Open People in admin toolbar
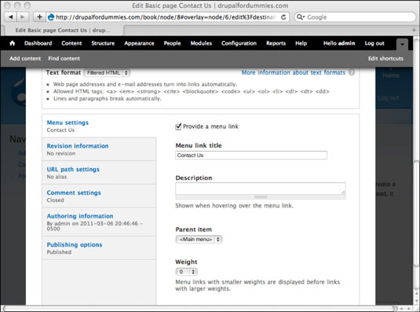This screenshot has width=420, height=312. 172,43
